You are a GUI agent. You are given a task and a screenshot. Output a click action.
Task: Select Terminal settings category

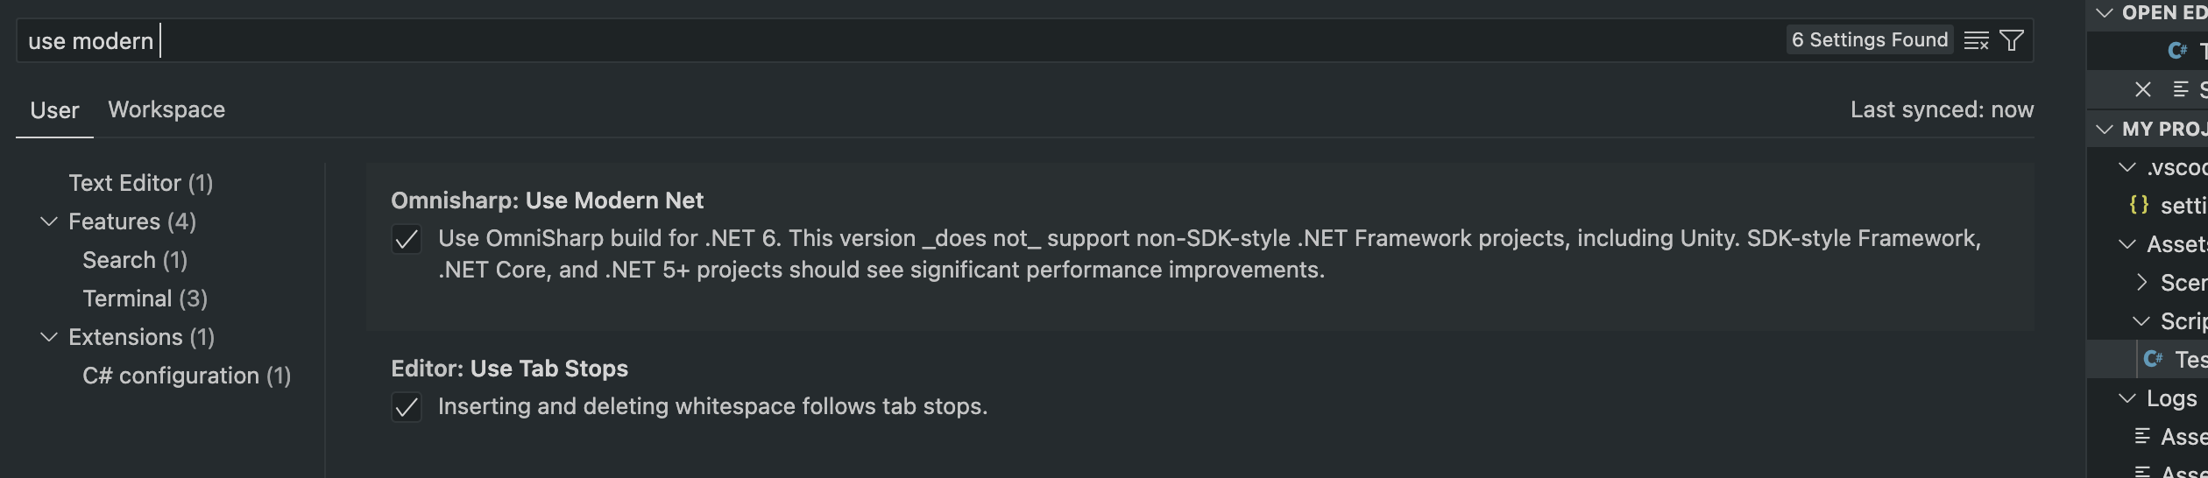click(145, 299)
